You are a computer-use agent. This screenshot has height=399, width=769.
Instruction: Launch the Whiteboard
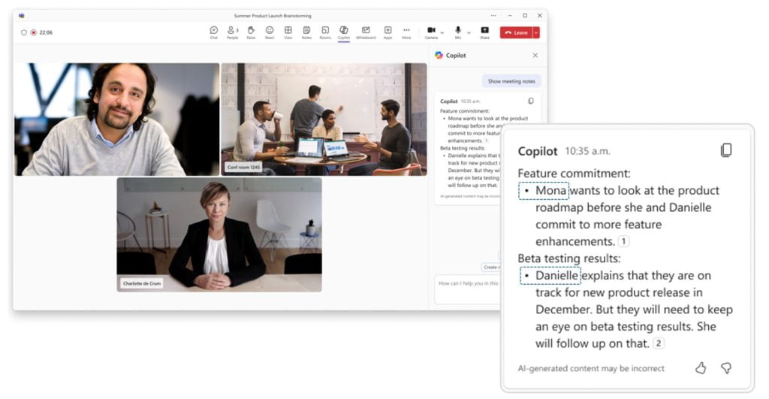point(366,32)
